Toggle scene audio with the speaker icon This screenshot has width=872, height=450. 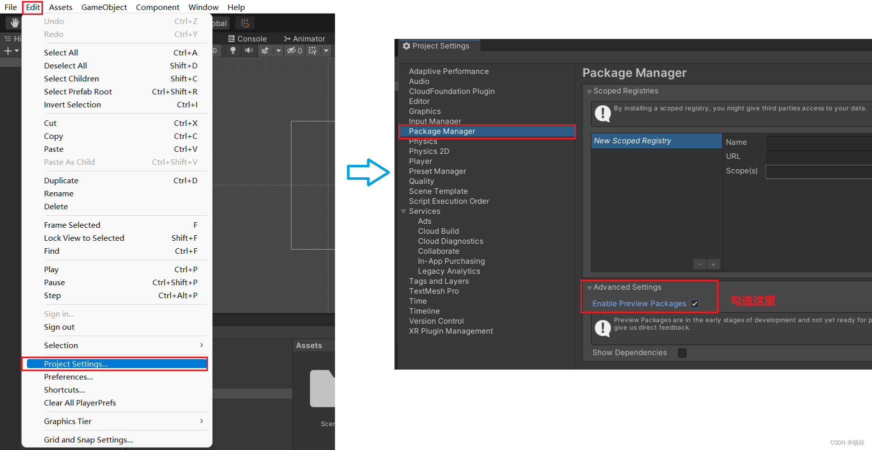click(248, 50)
